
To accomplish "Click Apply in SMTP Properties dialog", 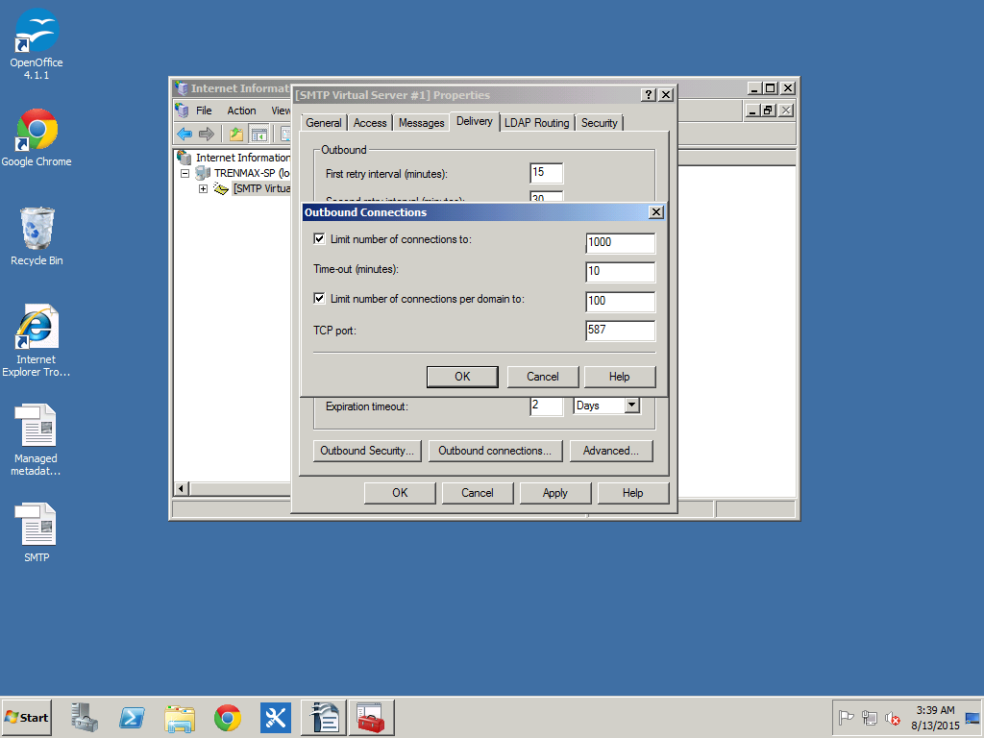I will 554,493.
